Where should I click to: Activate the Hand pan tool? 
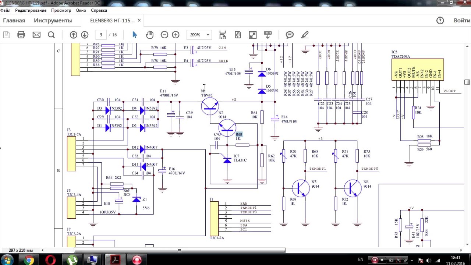click(x=149, y=35)
